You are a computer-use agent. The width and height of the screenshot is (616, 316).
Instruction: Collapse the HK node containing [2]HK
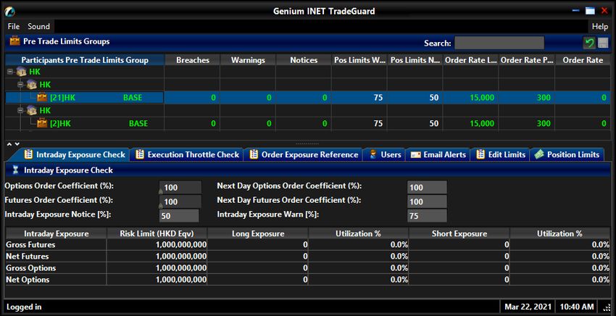[x=20, y=110]
